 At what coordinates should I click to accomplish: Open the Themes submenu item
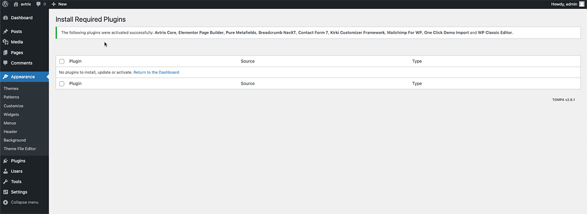[11, 88]
